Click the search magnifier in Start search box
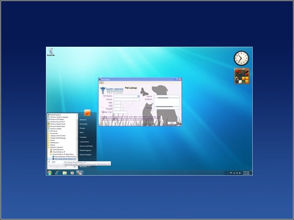The height and width of the screenshot is (220, 294). (74, 166)
